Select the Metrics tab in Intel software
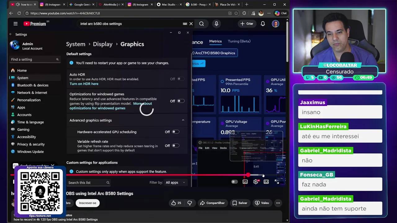The height and width of the screenshot is (223, 397). click(215, 41)
